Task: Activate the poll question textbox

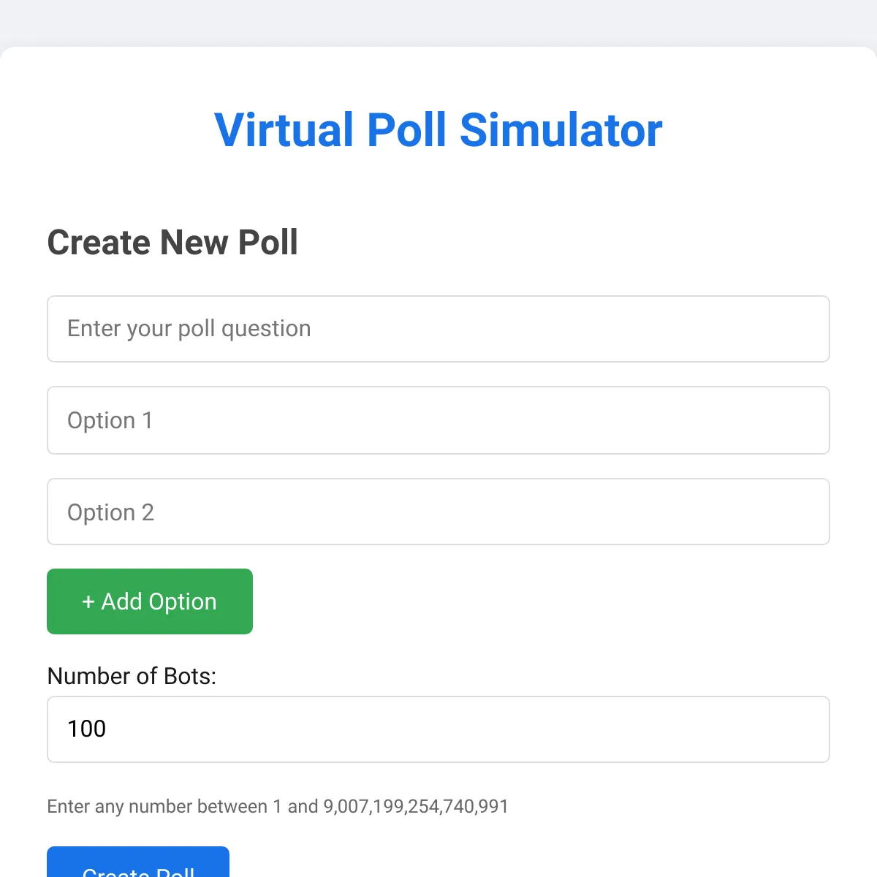Action: point(438,329)
